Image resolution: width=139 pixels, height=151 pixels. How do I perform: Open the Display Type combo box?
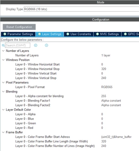click(x=82, y=9)
